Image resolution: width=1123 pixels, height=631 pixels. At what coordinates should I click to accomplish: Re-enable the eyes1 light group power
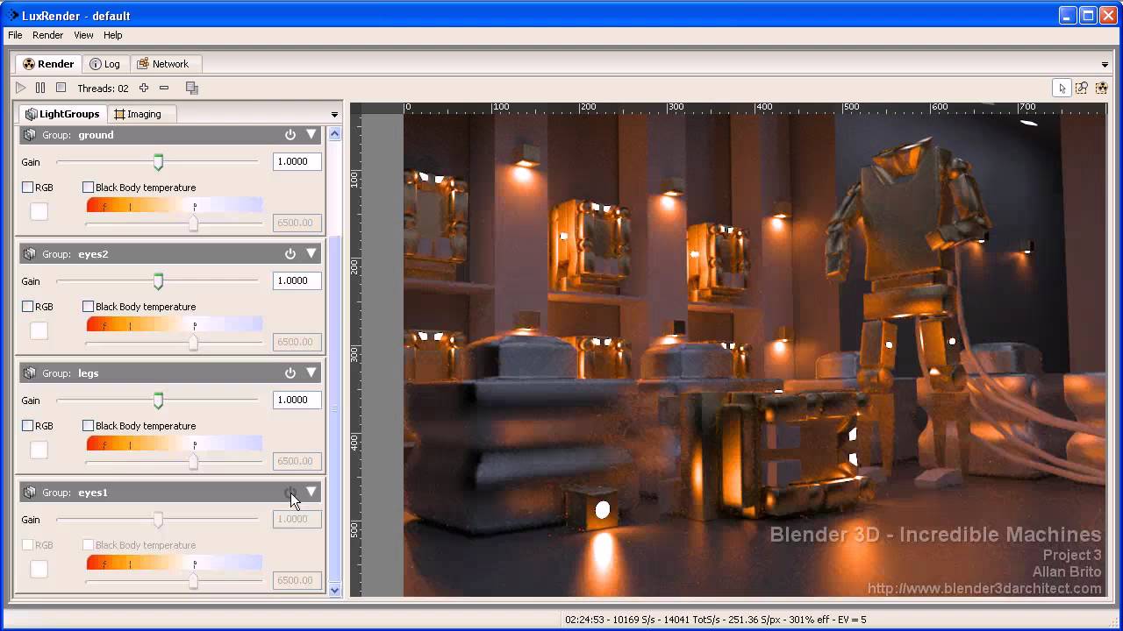tap(290, 493)
